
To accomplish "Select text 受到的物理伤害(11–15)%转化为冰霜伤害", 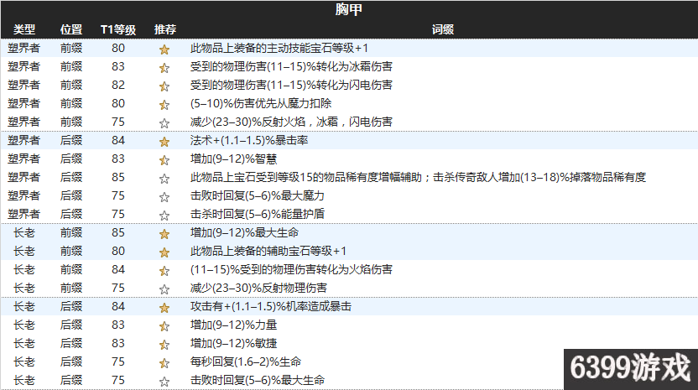I will pos(291,66).
